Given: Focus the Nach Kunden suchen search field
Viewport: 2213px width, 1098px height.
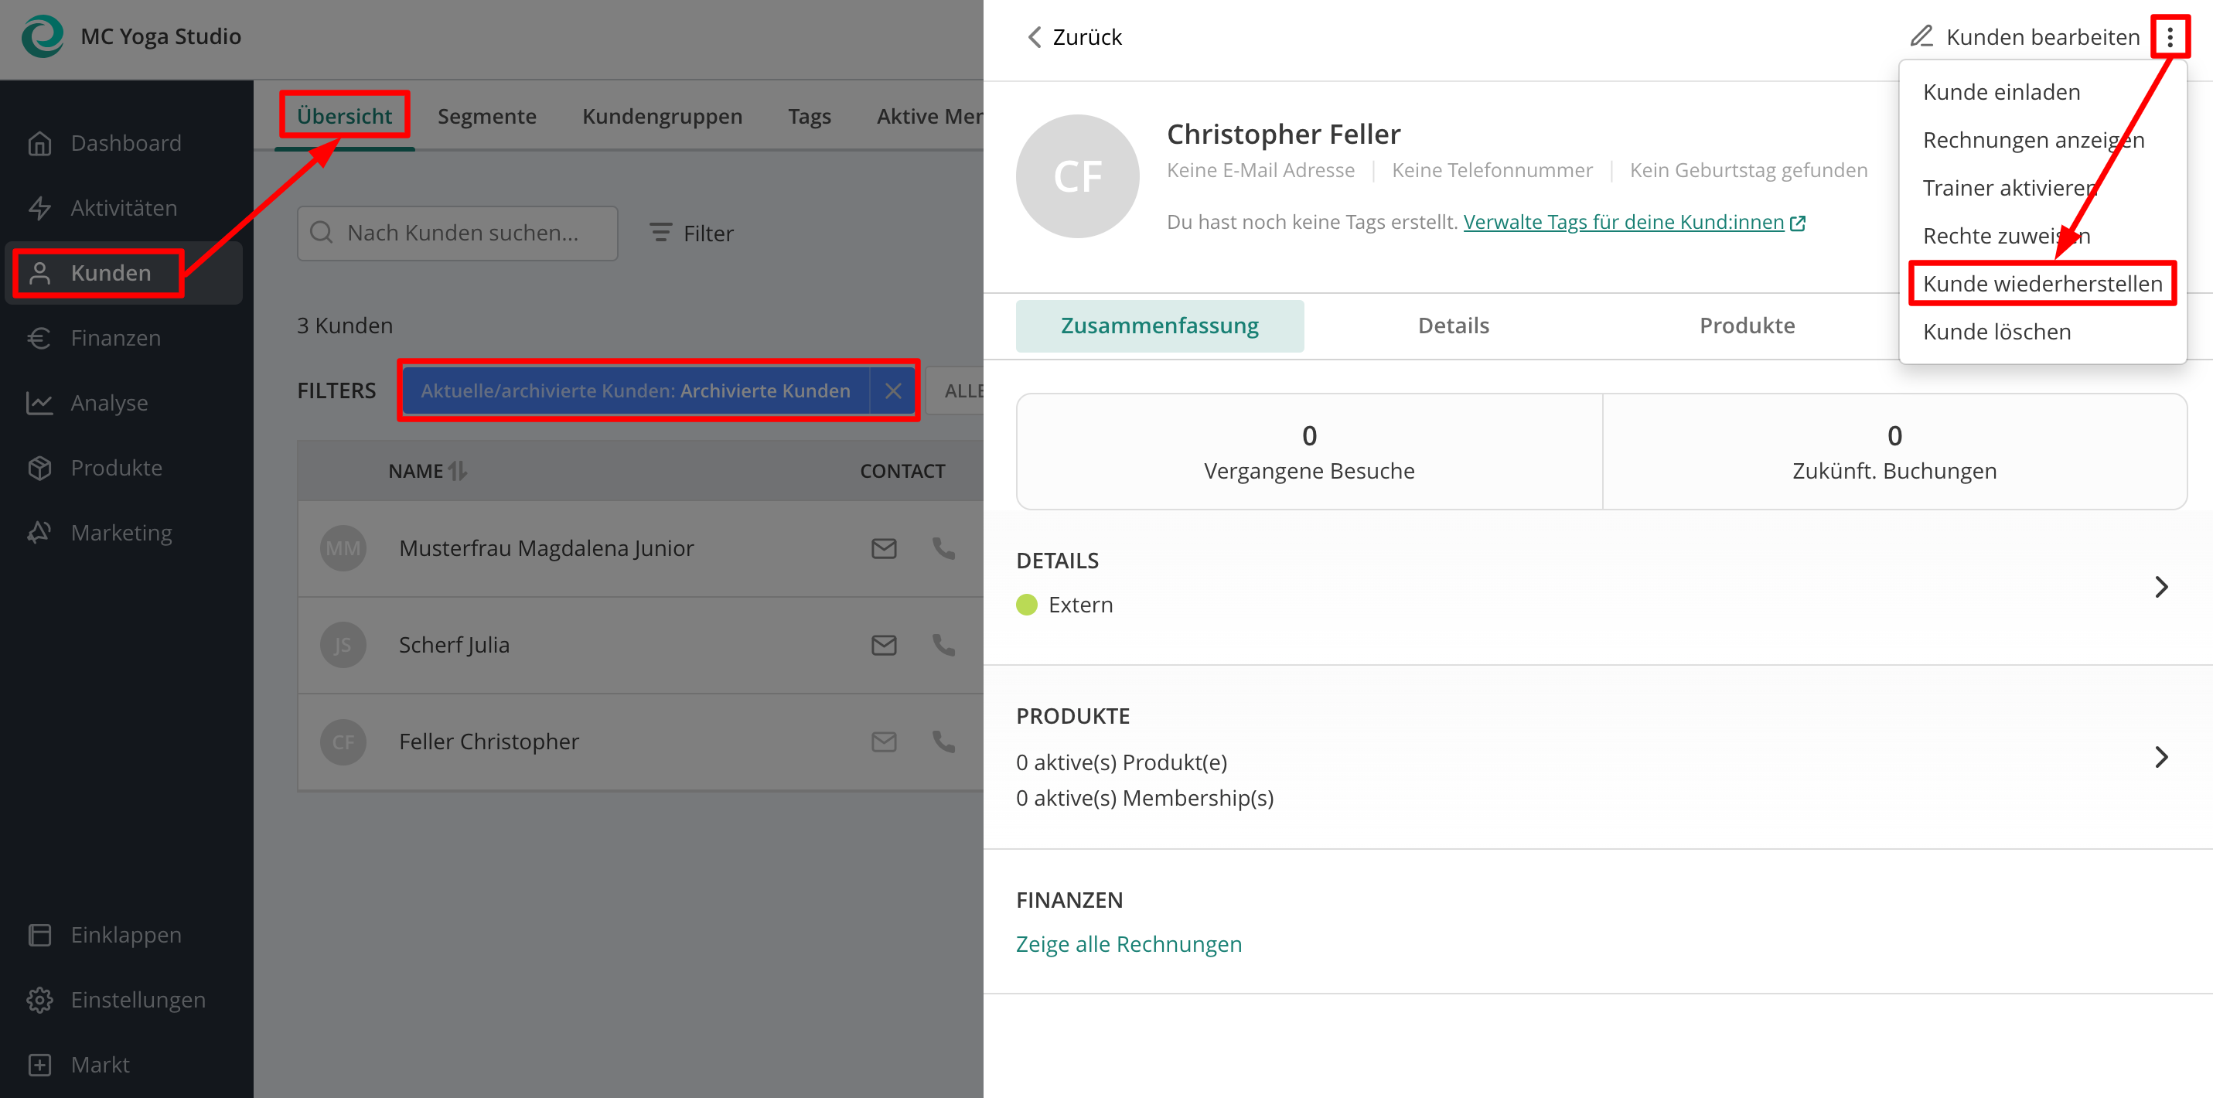Looking at the screenshot, I should pos(457,233).
